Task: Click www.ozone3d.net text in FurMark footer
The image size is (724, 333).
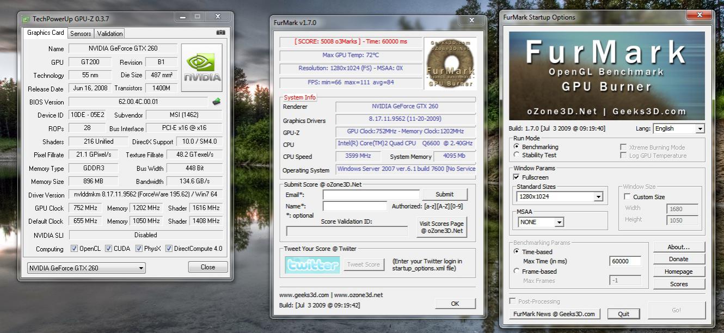Action: pos(359,295)
